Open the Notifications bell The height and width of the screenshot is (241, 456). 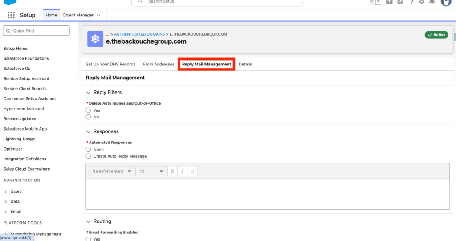tap(432, 2)
